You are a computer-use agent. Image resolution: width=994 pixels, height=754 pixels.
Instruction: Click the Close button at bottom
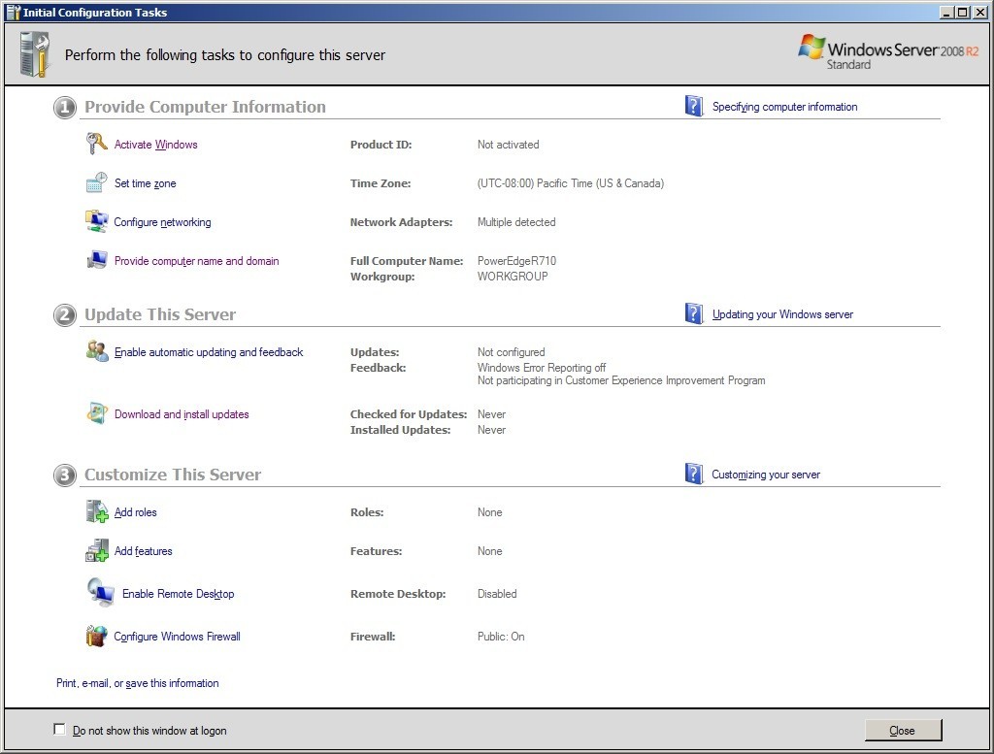(903, 730)
